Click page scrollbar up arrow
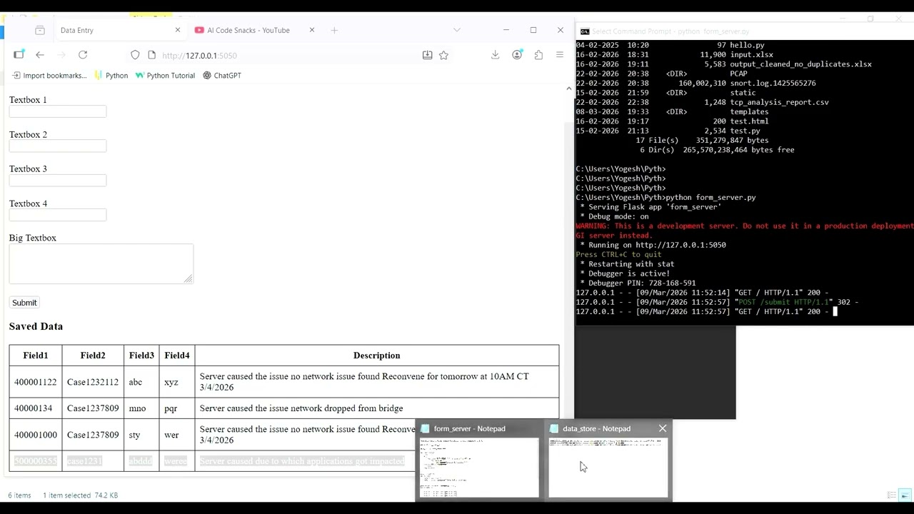This screenshot has width=914, height=514. point(568,89)
